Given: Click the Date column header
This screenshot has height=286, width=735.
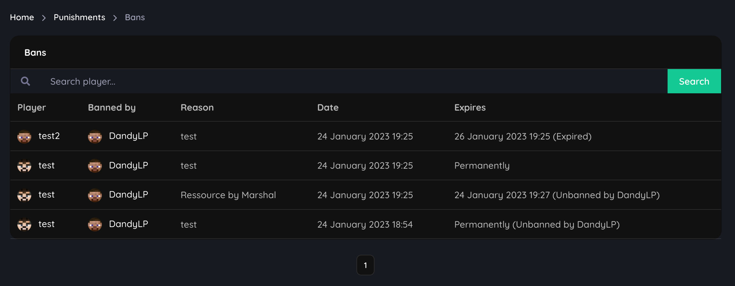Looking at the screenshot, I should (328, 107).
